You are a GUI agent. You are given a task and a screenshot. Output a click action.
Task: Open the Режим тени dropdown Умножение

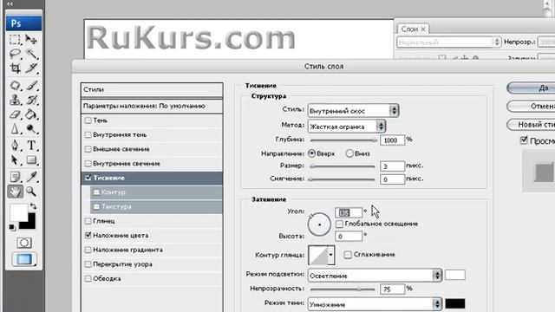tap(375, 304)
